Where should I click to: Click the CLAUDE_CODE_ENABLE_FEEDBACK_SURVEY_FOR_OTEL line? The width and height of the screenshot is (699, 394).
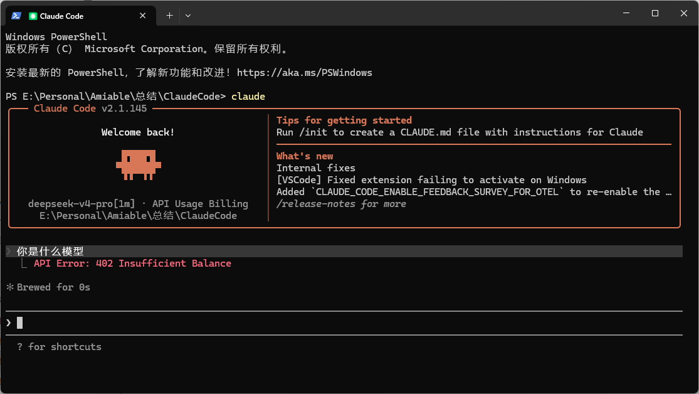tap(474, 192)
